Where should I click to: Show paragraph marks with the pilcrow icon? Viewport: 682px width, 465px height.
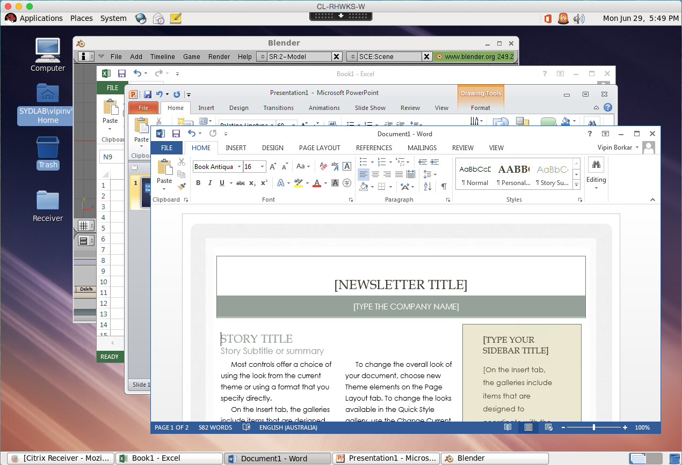click(444, 186)
